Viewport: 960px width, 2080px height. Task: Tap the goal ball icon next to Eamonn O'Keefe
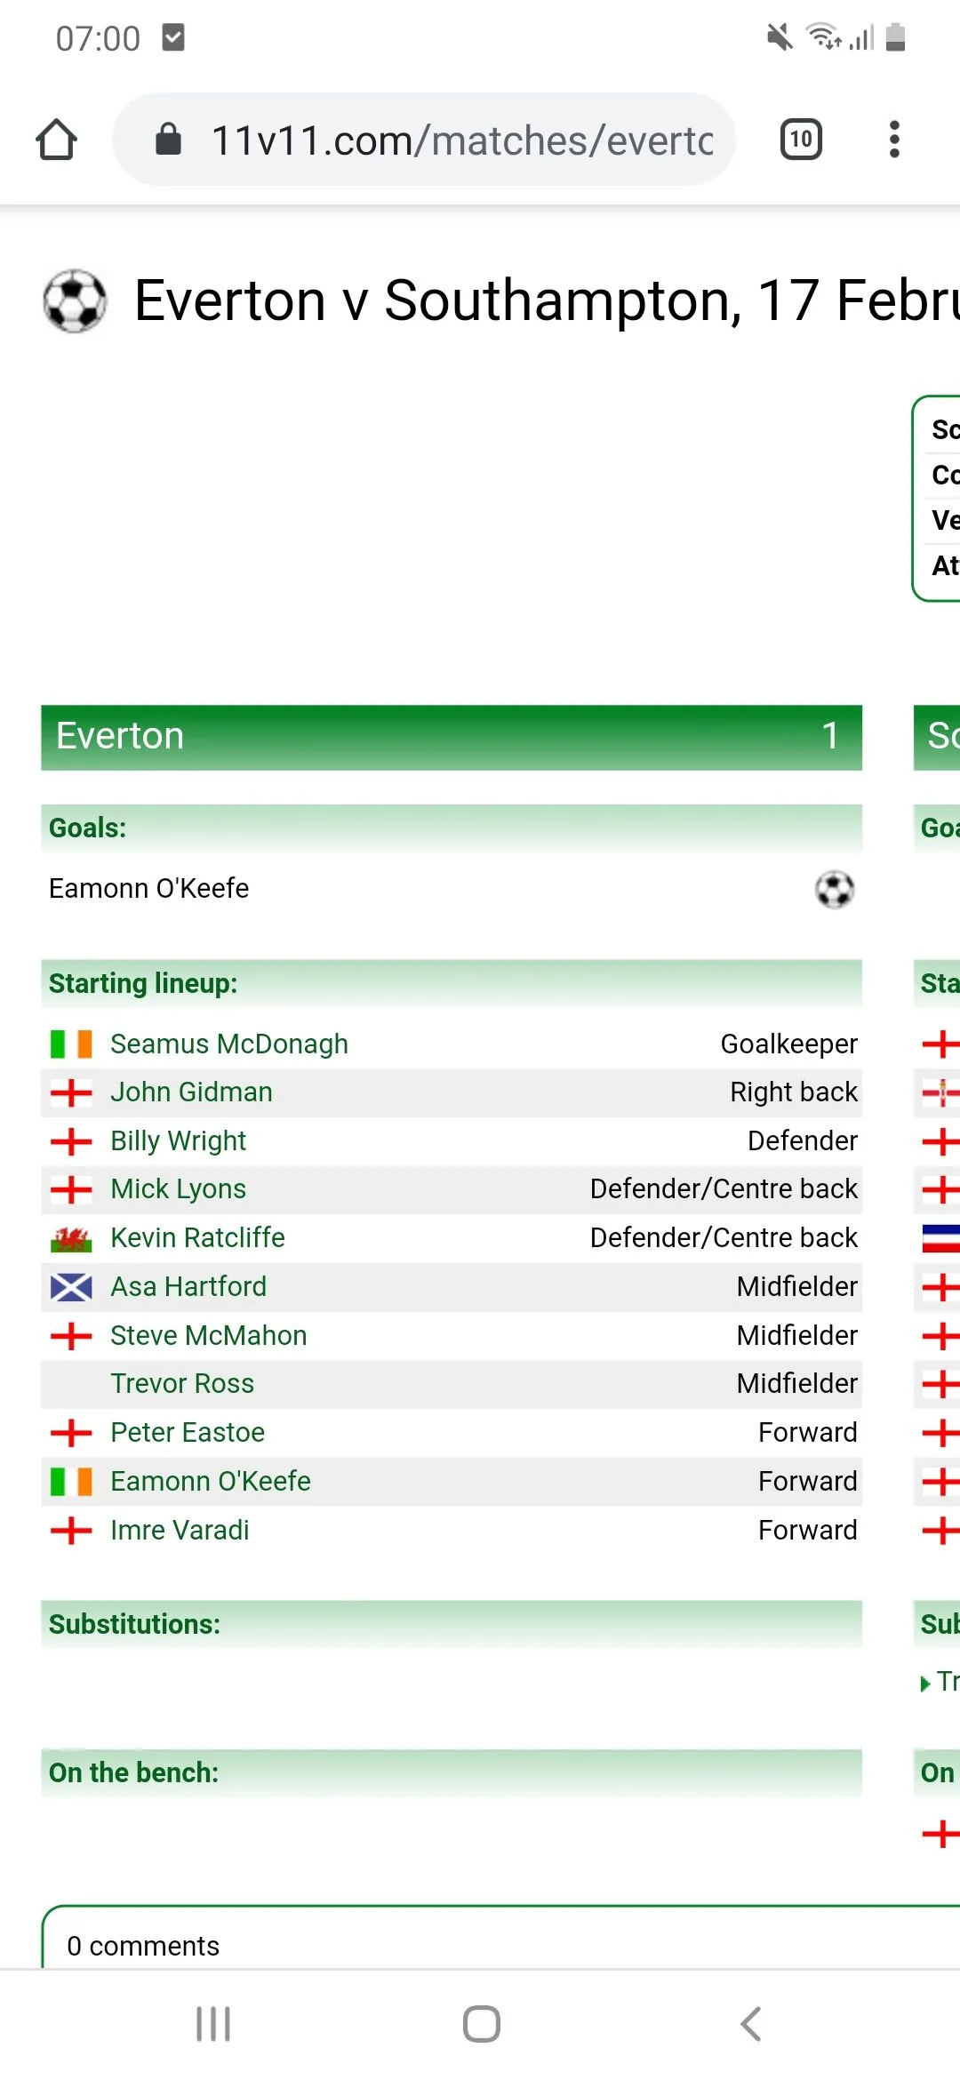[x=835, y=889]
